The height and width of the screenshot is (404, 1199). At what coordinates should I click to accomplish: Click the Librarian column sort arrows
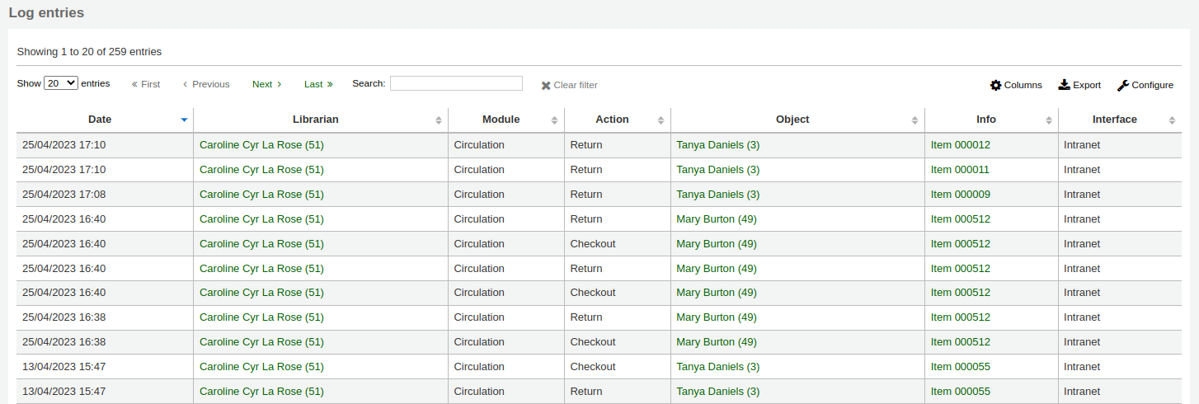point(439,120)
